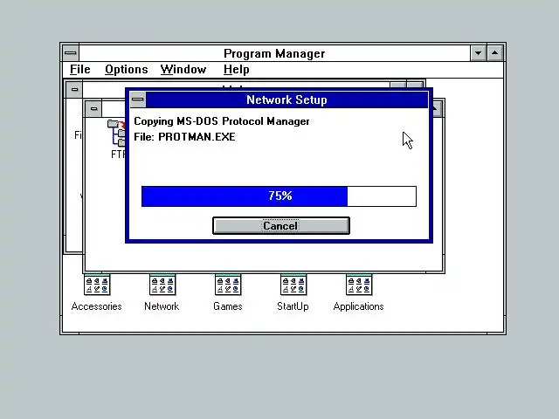Click the 75% progress bar
Viewport: 559px width, 419px height.
click(x=279, y=196)
